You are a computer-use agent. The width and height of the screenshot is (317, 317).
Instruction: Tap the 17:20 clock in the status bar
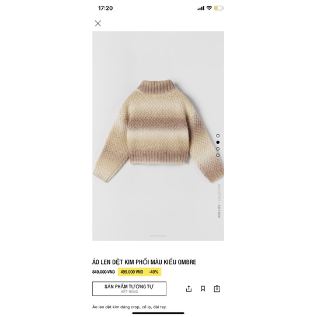[x=105, y=8]
